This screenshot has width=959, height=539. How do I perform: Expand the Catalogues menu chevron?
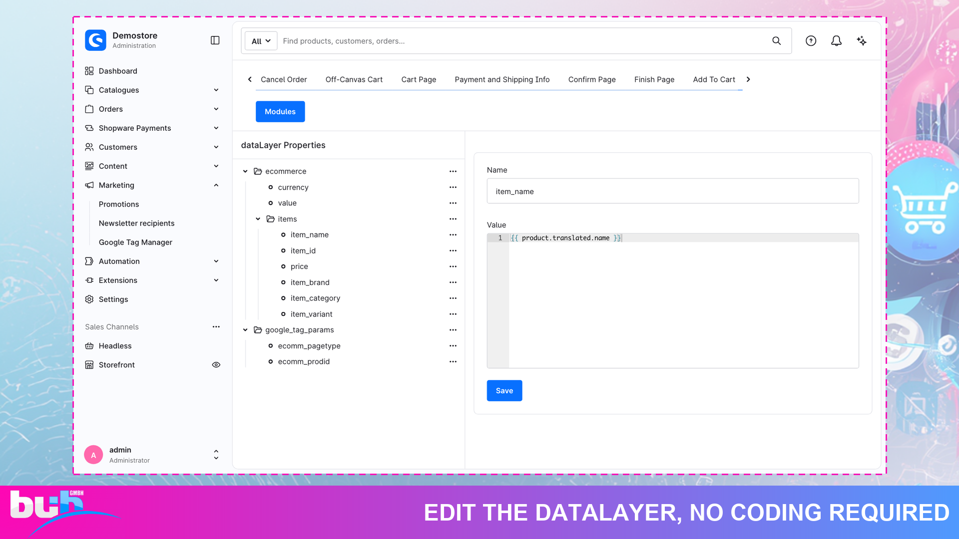point(216,90)
